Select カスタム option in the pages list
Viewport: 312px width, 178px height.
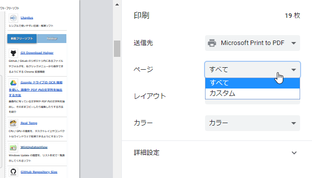[x=252, y=93]
